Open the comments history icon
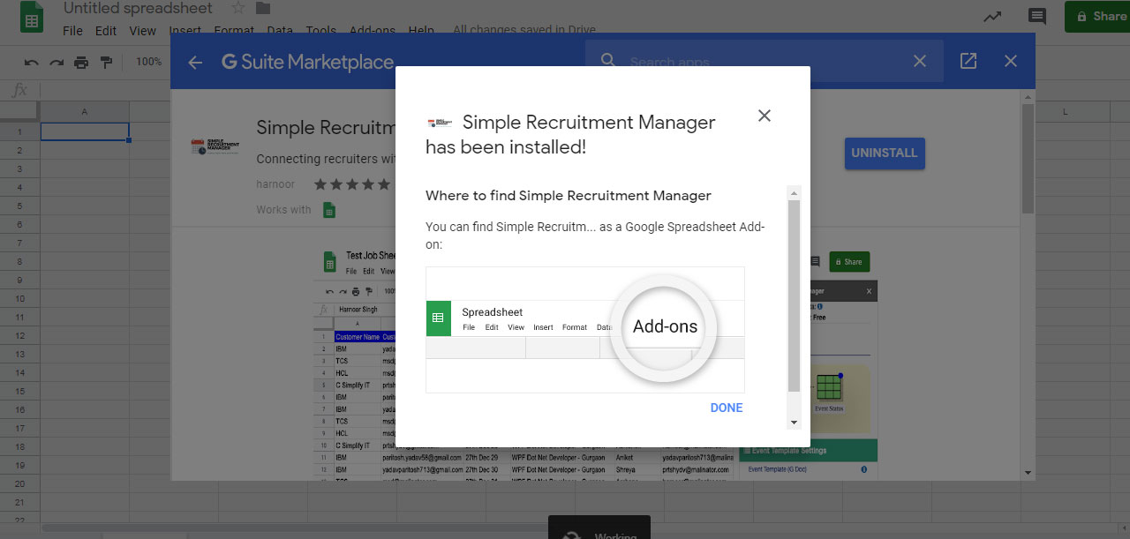1130x539 pixels. coord(1037,16)
